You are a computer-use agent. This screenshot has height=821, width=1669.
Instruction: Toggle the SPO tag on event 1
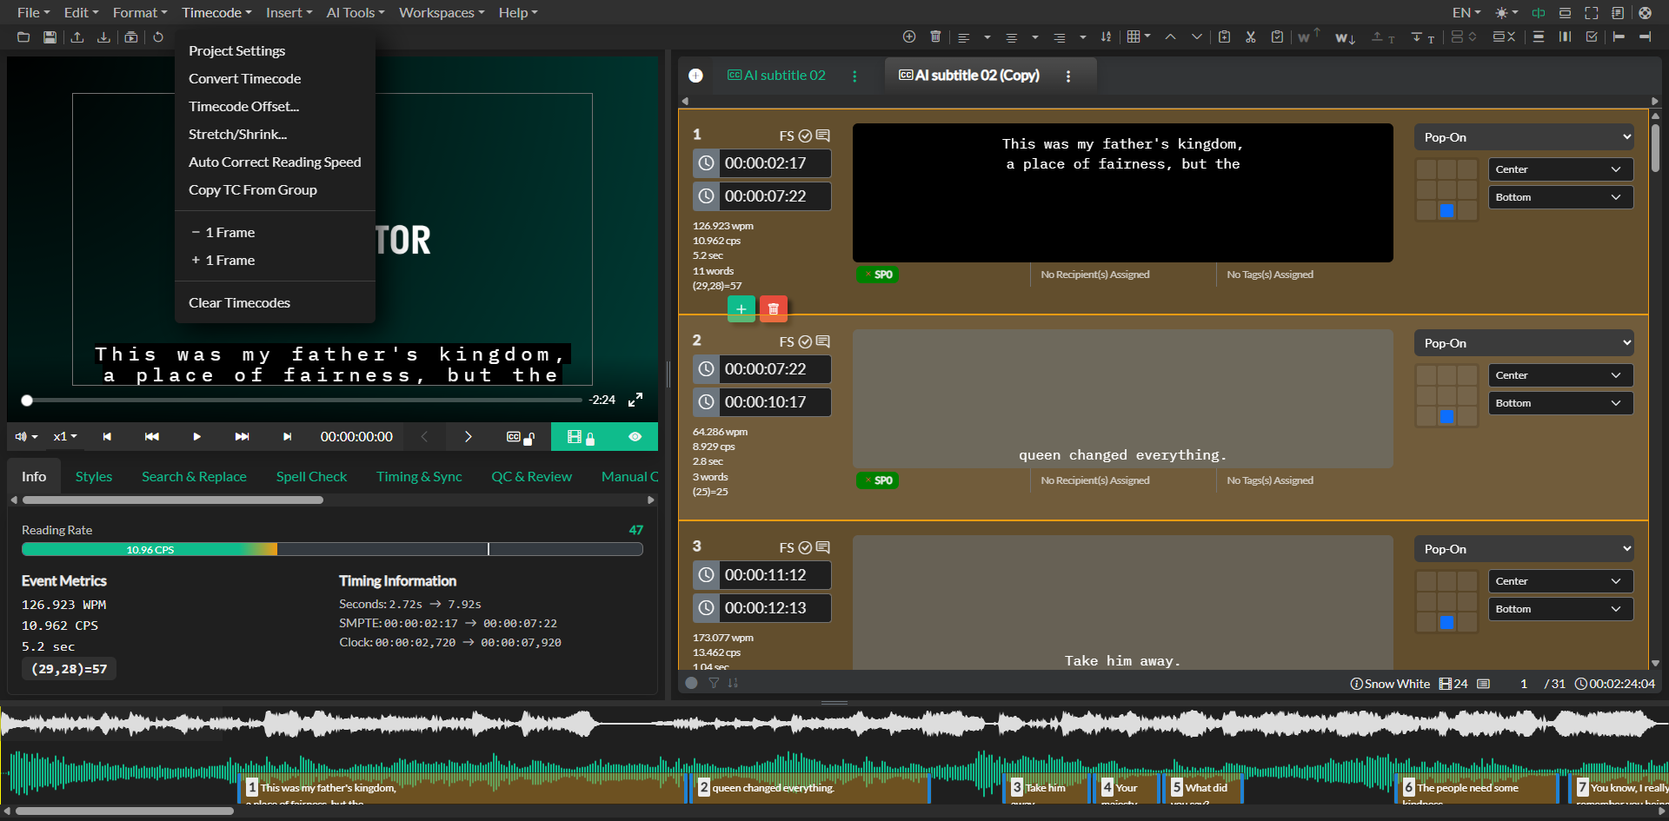point(877,275)
